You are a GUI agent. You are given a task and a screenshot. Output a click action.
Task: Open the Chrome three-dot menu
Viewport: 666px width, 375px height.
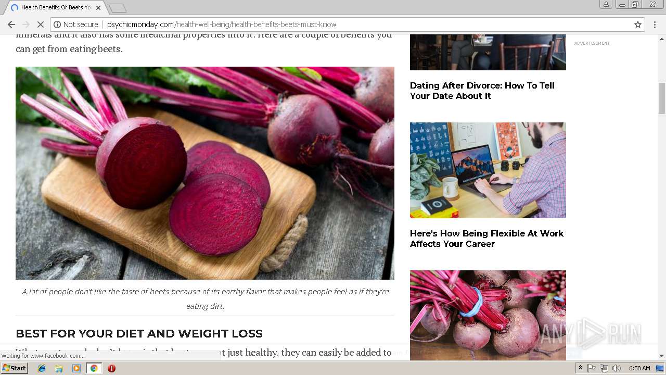(x=655, y=24)
